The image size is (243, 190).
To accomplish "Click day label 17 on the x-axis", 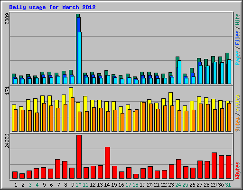I will click(x=128, y=185).
